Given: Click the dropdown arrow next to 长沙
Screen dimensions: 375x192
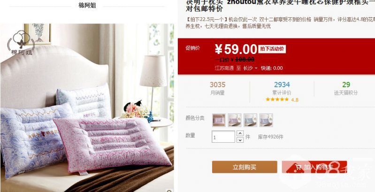Looking at the screenshot, I should (256, 68).
